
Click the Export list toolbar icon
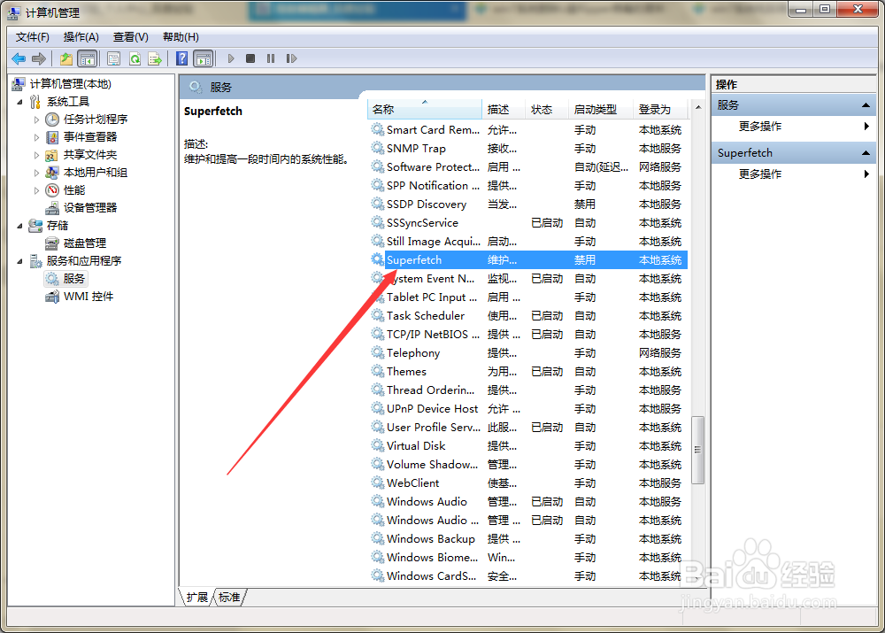coord(155,58)
